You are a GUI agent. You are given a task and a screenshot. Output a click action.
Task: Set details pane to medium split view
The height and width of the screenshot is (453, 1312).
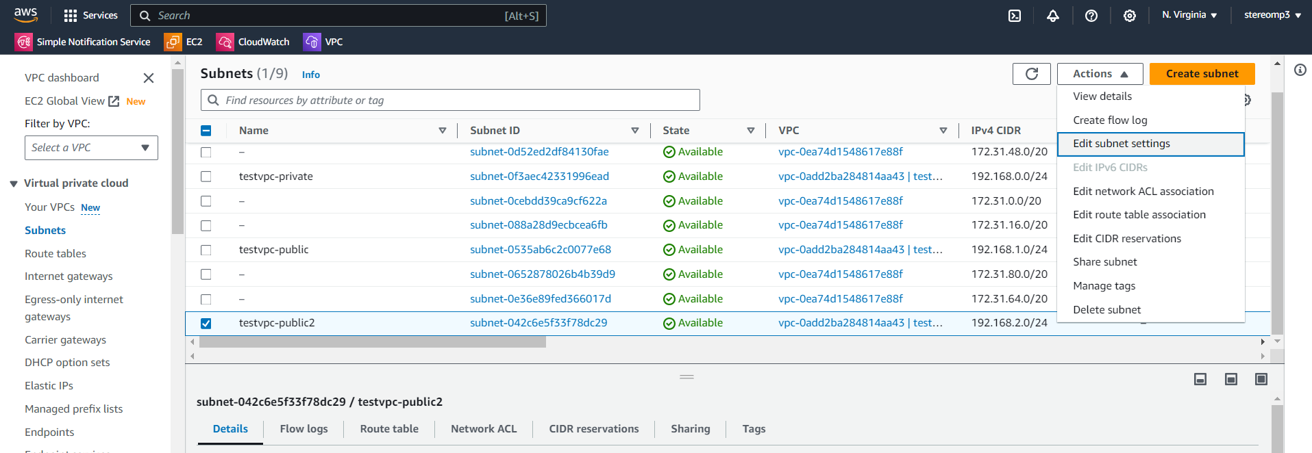[1231, 379]
